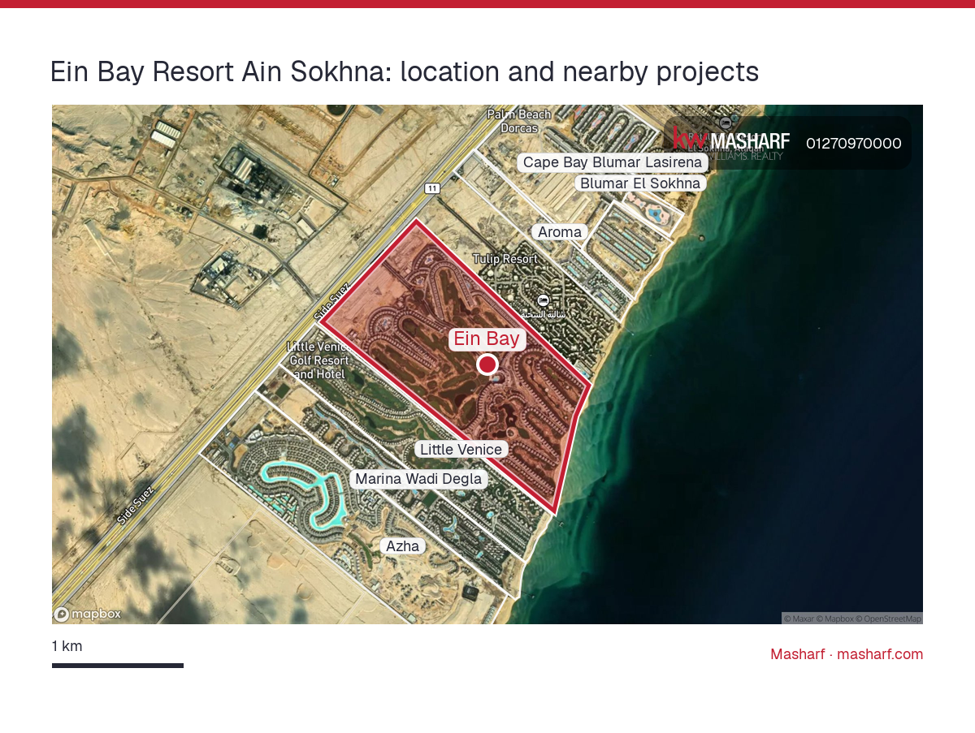Click the 1 km scale label
Image resolution: width=975 pixels, height=733 pixels.
pyautogui.click(x=67, y=646)
